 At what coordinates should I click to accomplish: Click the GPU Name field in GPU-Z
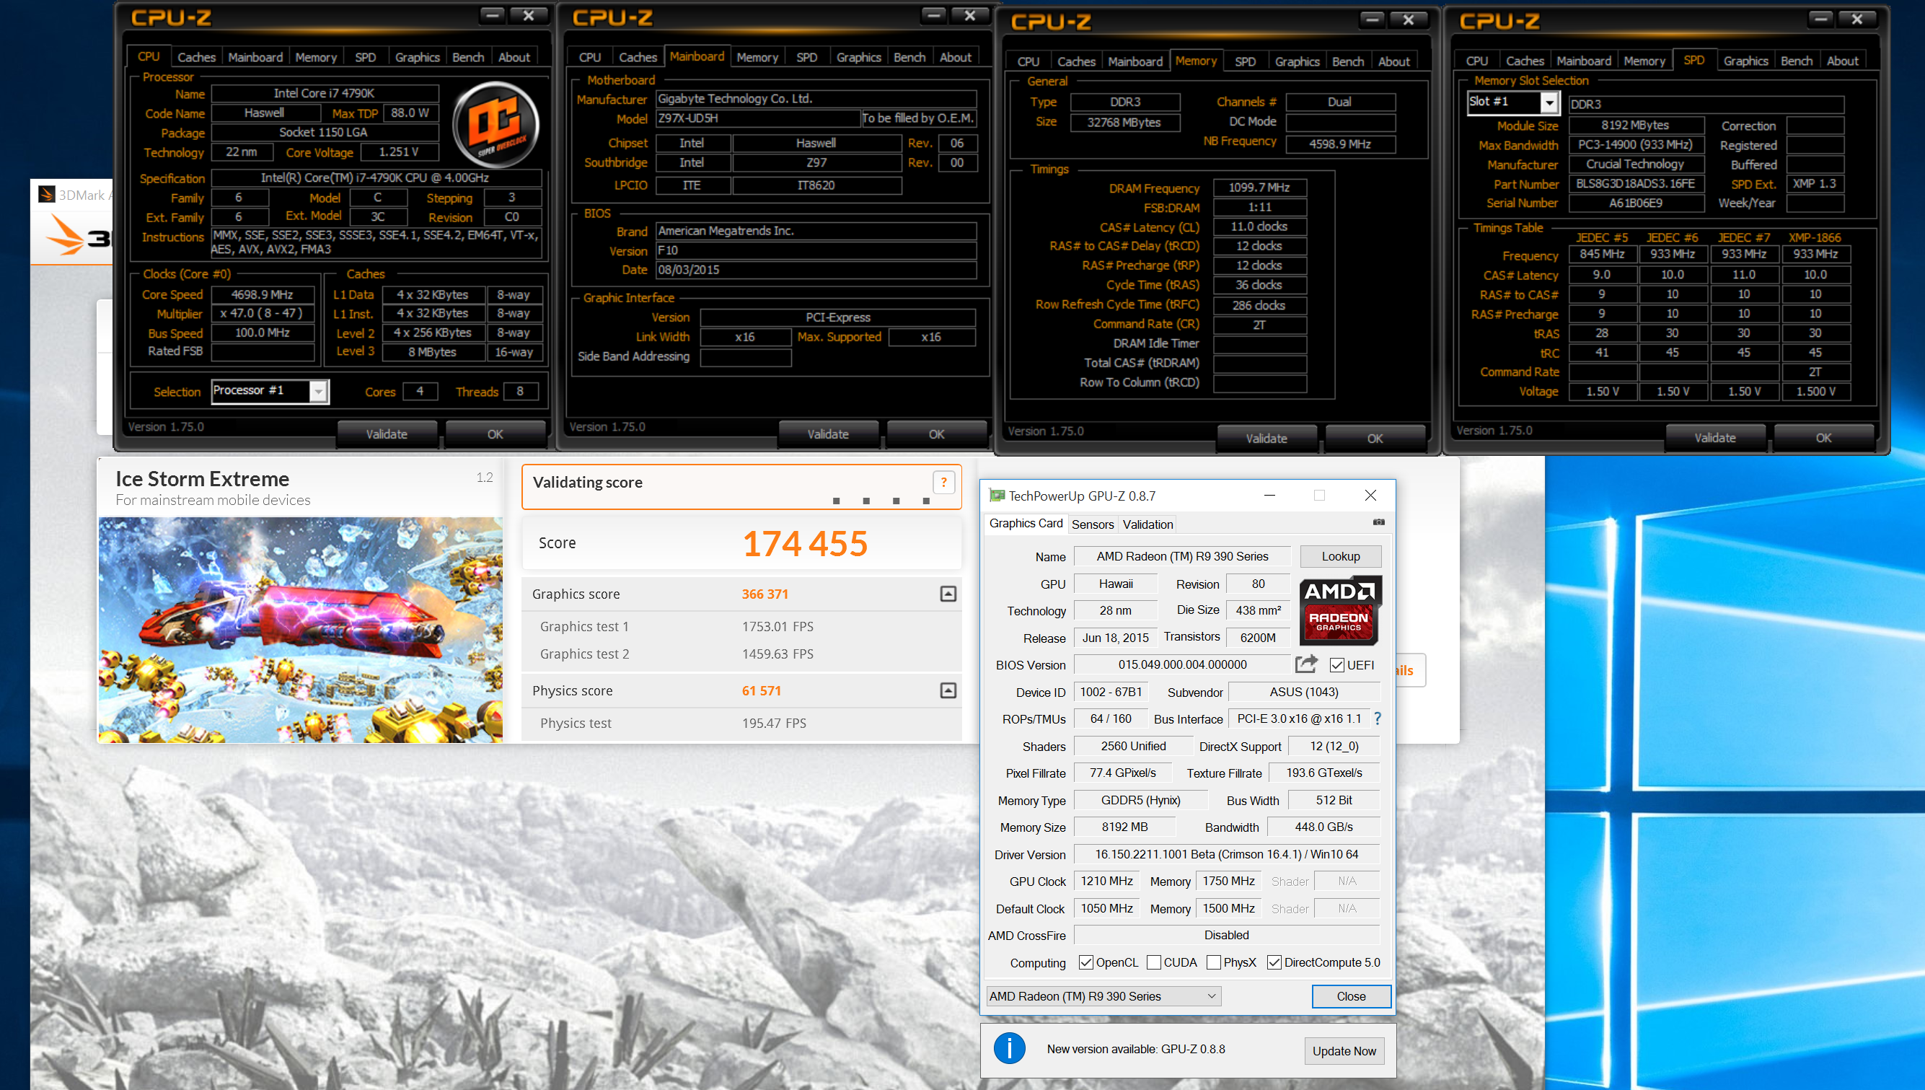coord(1182,556)
